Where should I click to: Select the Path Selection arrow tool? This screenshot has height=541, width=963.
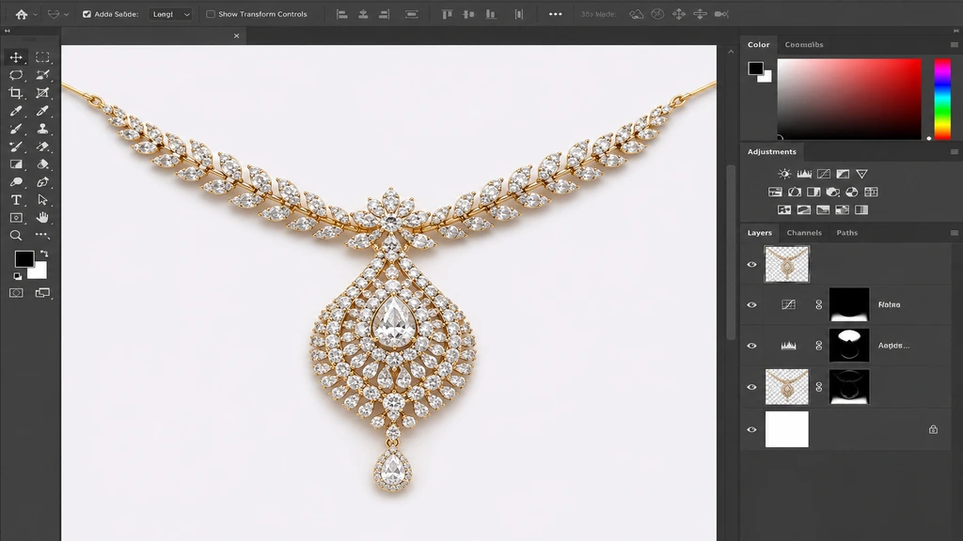tap(42, 200)
